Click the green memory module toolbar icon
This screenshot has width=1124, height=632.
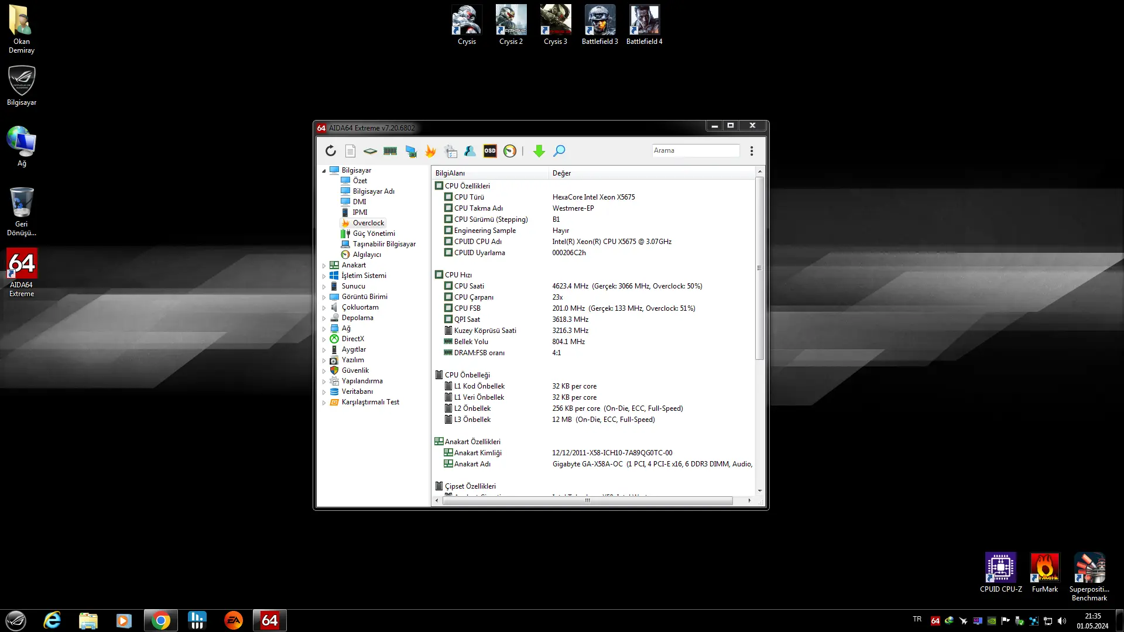coord(390,151)
